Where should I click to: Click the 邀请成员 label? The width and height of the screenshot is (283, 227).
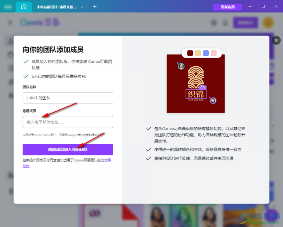point(29,111)
